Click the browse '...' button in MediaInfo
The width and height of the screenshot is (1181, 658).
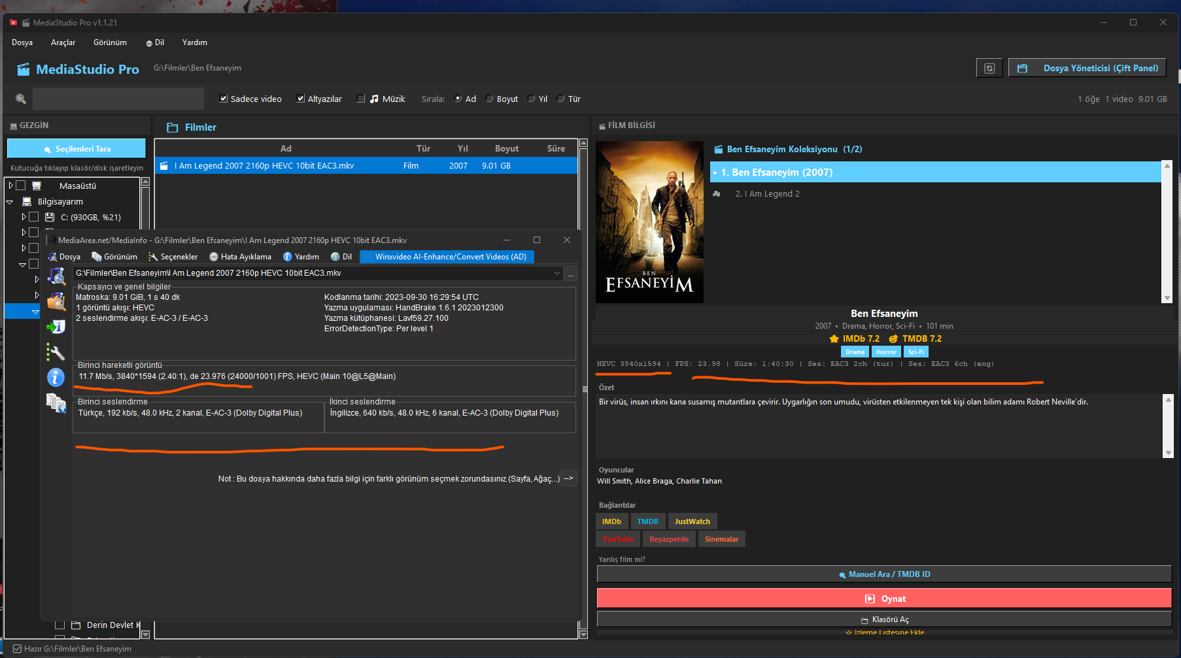[570, 273]
